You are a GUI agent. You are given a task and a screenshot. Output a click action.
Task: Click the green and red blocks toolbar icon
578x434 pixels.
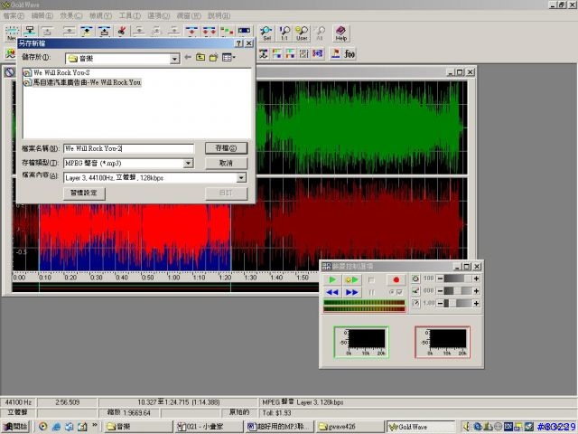coord(227,32)
